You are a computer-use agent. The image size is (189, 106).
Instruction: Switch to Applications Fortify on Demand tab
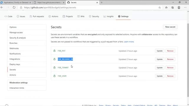pyautogui.click(x=16, y=3)
